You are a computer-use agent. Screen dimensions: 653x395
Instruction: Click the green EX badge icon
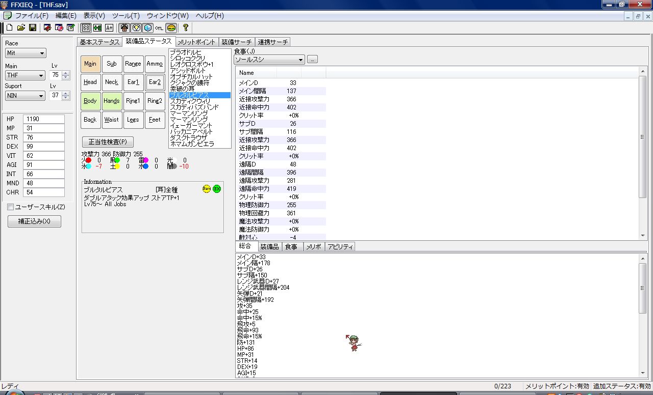click(217, 189)
